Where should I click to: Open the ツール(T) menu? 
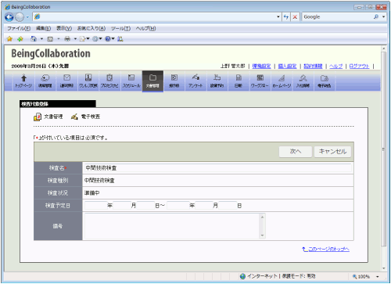(120, 28)
